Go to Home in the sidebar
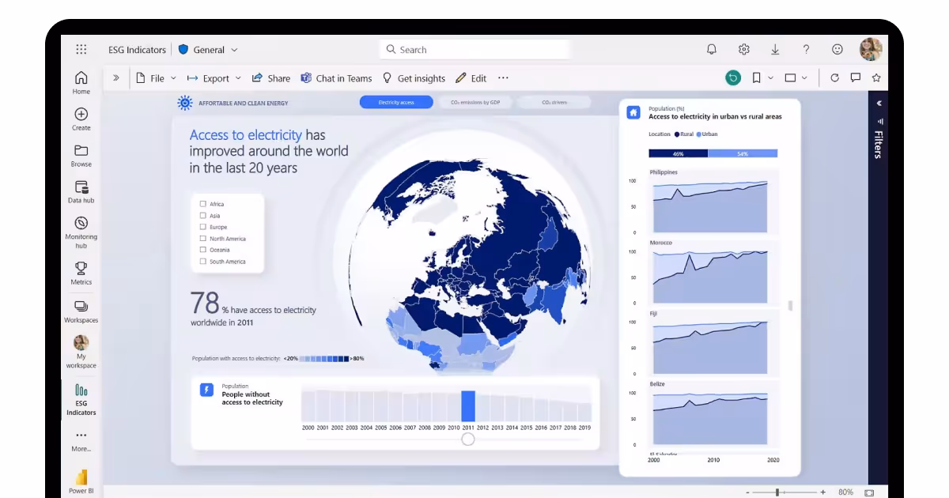This screenshot has width=949, height=498. (81, 82)
